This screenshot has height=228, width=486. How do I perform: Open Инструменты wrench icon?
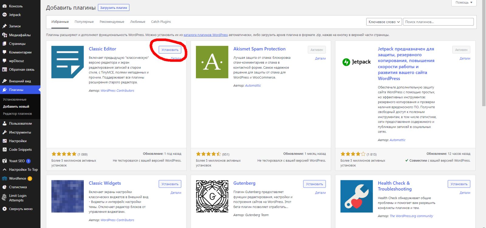[x=5, y=132]
